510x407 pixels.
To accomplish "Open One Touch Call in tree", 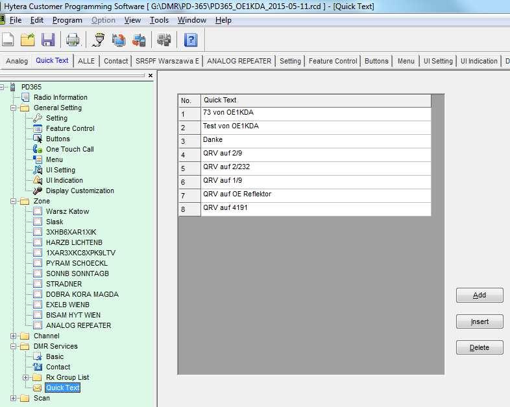I will [69, 150].
